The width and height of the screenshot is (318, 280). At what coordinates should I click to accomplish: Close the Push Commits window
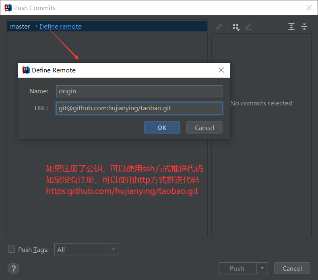[309, 8]
